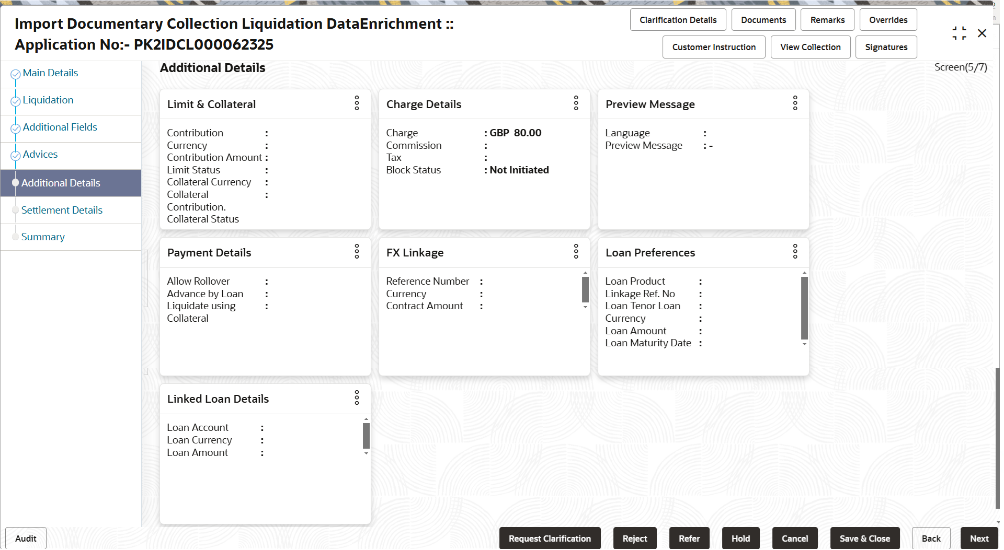Click the 'Reference Number' label
Image resolution: width=1004 pixels, height=550 pixels.
[x=427, y=282]
